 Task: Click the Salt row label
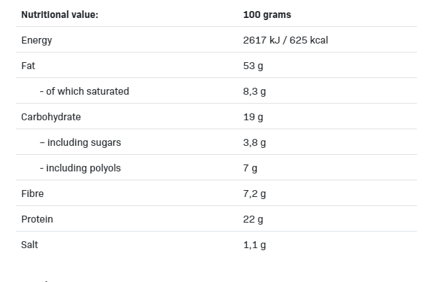coord(30,245)
